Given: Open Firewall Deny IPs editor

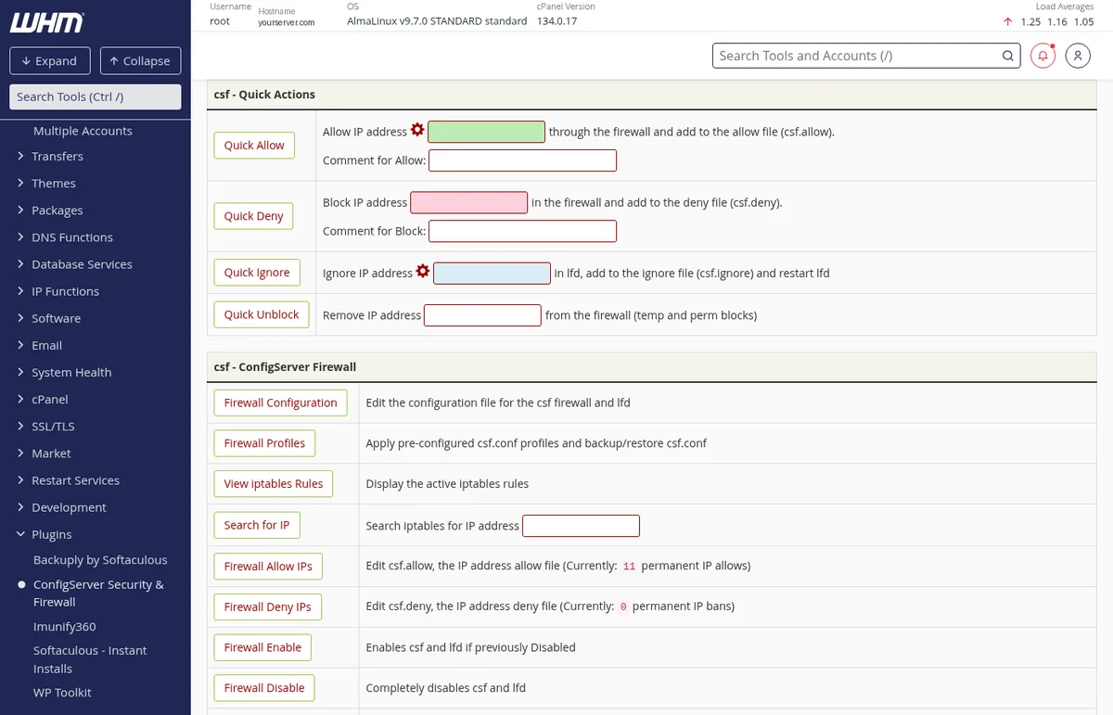Looking at the screenshot, I should 267,606.
